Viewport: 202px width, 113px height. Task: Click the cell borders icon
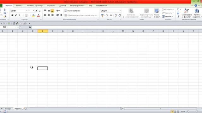coord(27,15)
